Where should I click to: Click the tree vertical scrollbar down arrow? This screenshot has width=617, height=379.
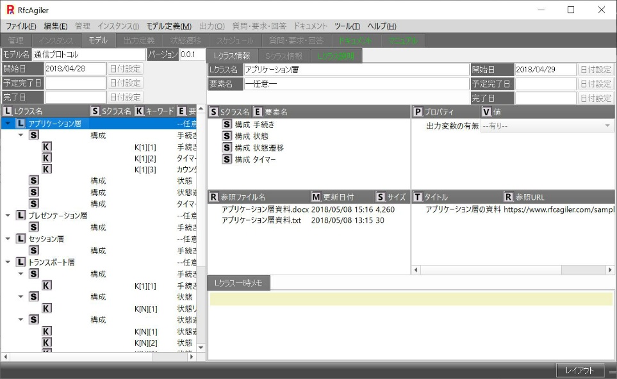pos(201,348)
